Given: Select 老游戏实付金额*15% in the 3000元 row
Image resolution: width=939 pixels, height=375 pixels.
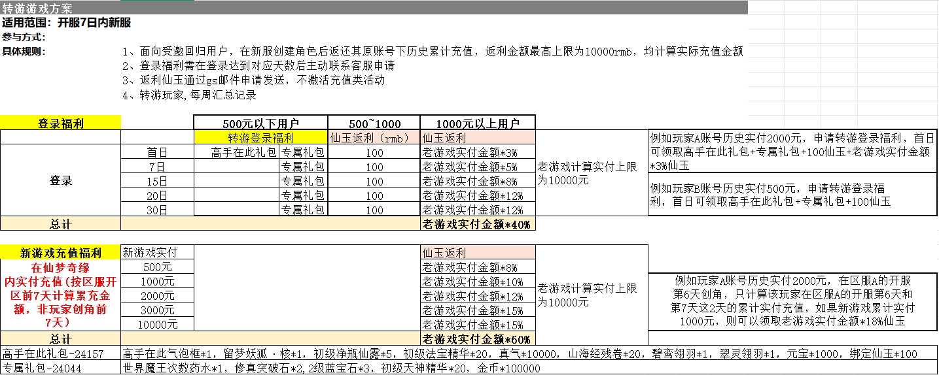Looking at the screenshot, I should (x=478, y=310).
